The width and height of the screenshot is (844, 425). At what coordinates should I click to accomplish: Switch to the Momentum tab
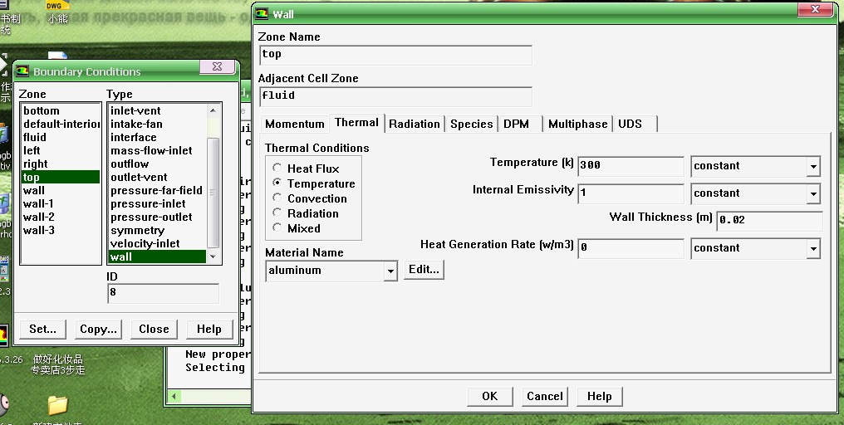294,124
